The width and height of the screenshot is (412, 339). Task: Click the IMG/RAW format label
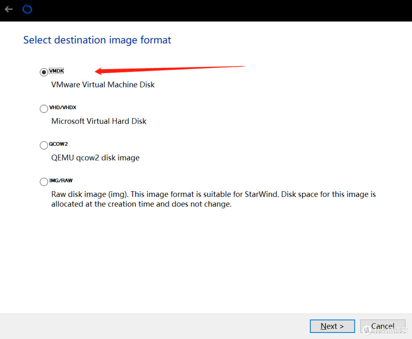pyautogui.click(x=61, y=181)
